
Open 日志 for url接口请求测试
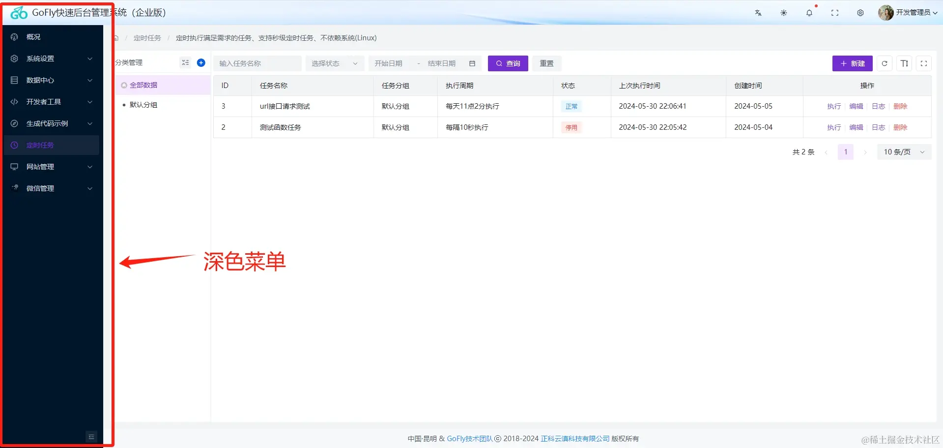(878, 106)
